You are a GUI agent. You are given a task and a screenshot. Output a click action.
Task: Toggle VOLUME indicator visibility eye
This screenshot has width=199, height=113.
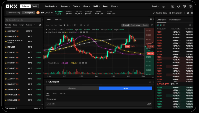coord(80,63)
